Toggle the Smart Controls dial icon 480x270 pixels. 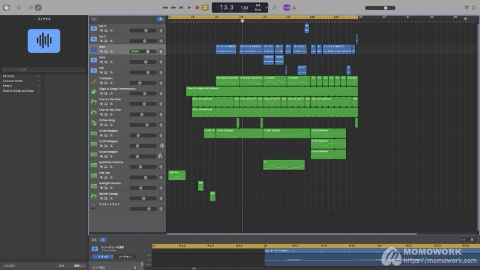pyautogui.click(x=31, y=8)
